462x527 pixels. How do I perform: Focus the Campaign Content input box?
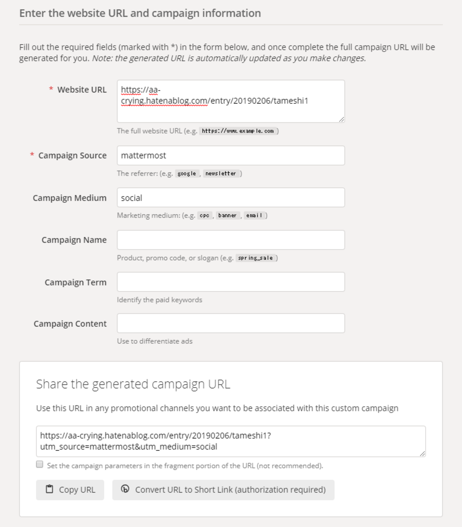click(x=231, y=324)
